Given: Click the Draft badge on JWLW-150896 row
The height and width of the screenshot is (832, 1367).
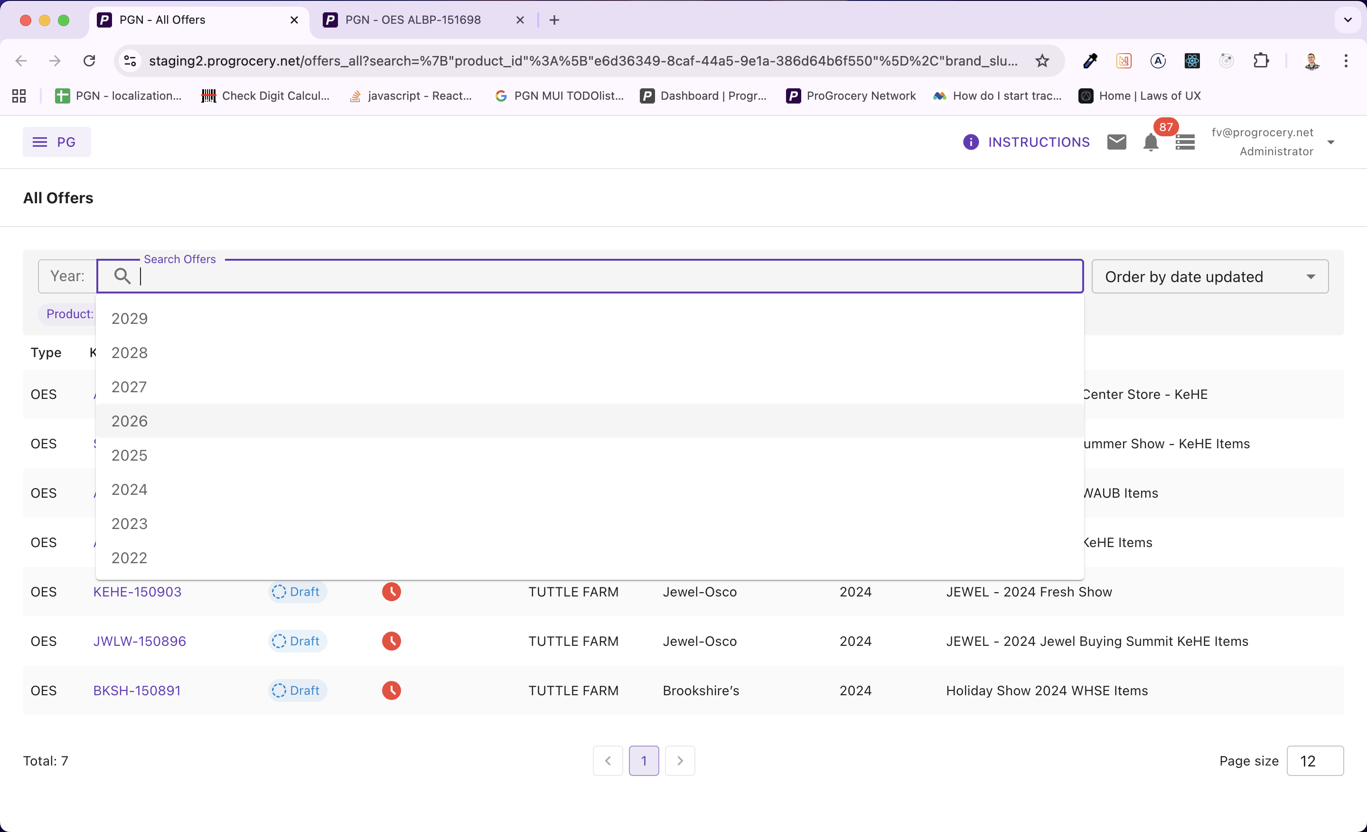Looking at the screenshot, I should [297, 641].
